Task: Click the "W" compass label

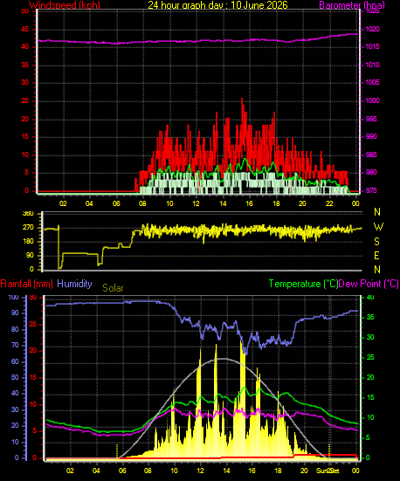Action: pyautogui.click(x=378, y=227)
